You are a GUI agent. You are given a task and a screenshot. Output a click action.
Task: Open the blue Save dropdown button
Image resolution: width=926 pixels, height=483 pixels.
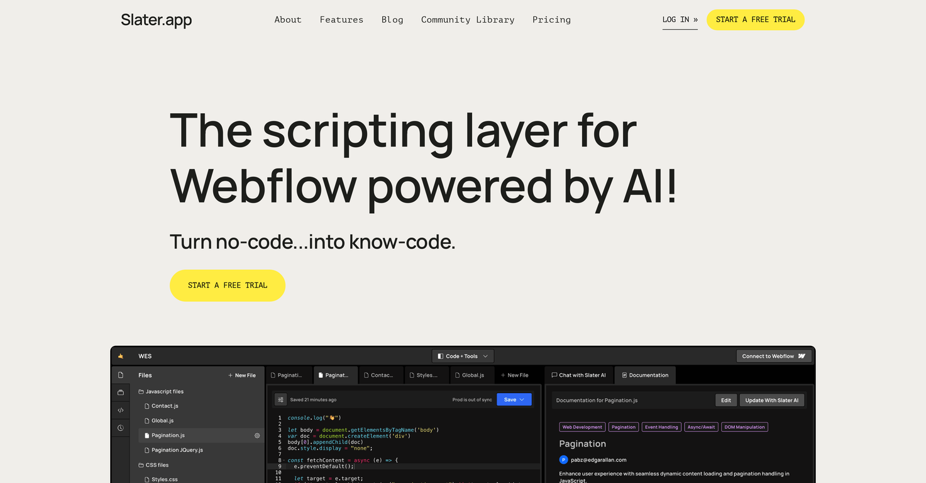pyautogui.click(x=514, y=399)
